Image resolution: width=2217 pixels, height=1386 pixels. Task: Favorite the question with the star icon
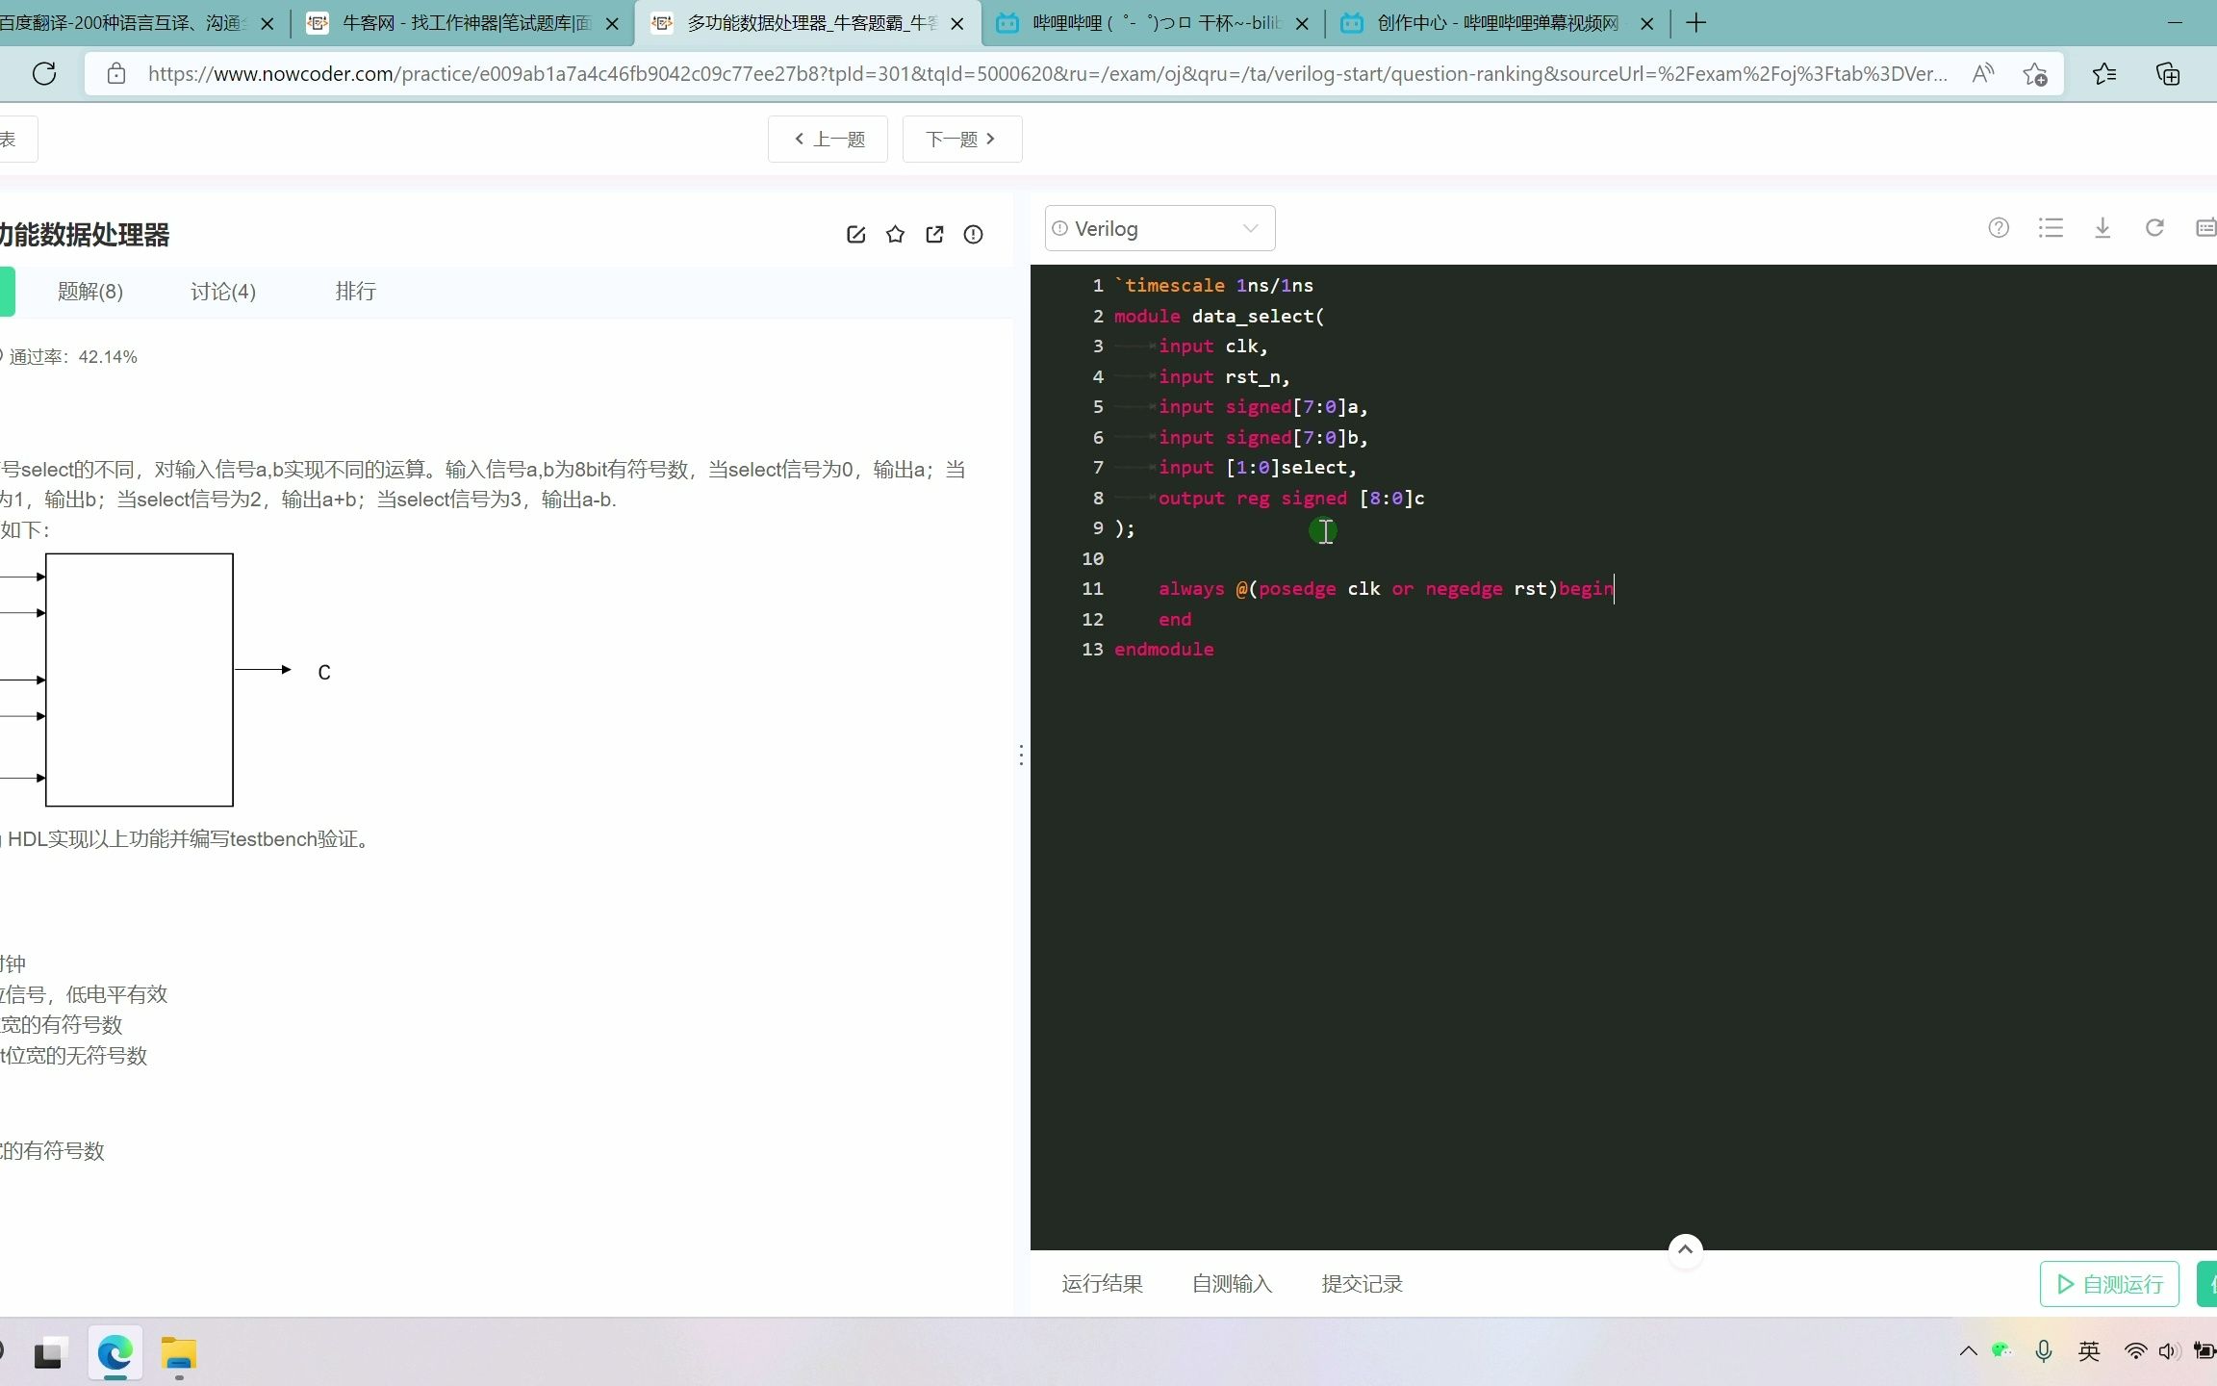(895, 234)
